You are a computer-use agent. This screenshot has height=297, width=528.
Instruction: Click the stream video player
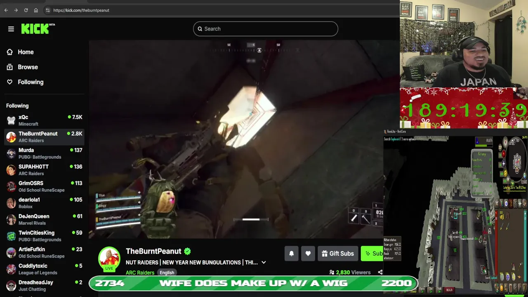[x=236, y=139]
